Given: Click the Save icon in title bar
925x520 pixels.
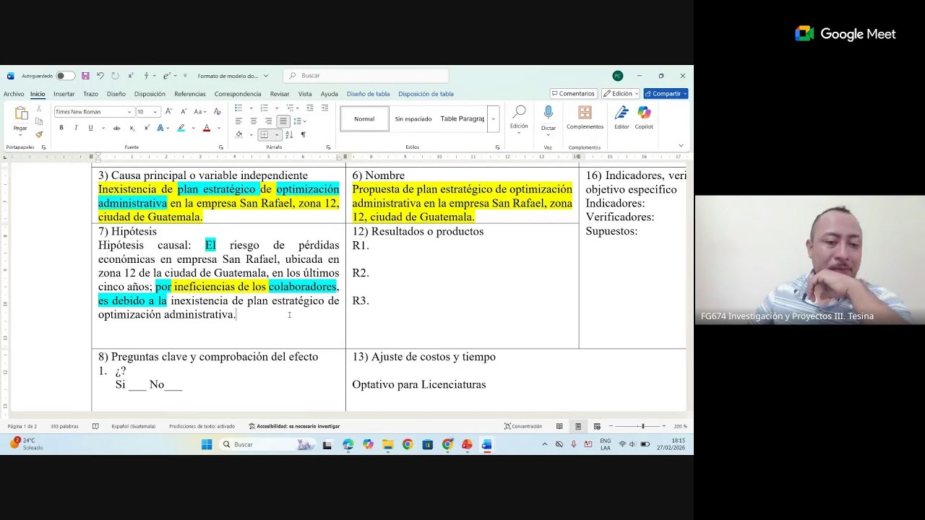Looking at the screenshot, I should [85, 76].
